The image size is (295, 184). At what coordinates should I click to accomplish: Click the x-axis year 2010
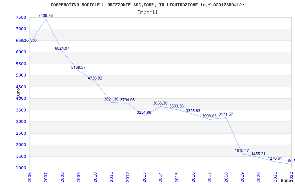point(95,177)
